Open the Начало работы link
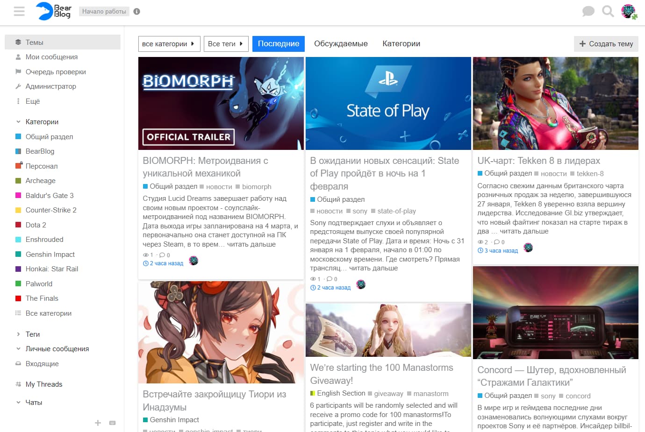 (x=104, y=12)
